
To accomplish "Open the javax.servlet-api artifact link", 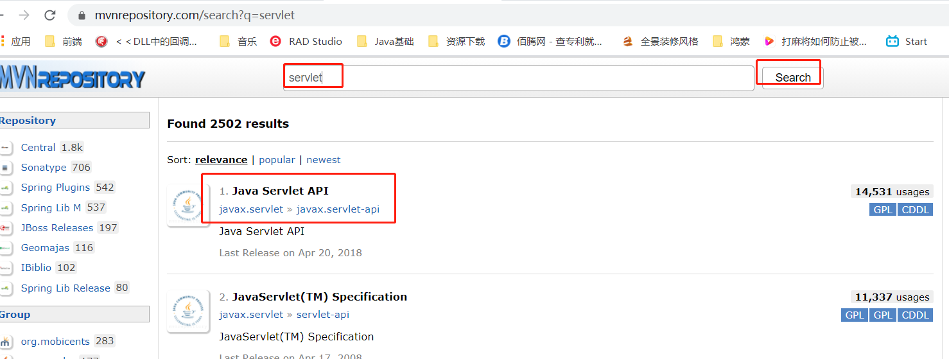I will click(338, 209).
